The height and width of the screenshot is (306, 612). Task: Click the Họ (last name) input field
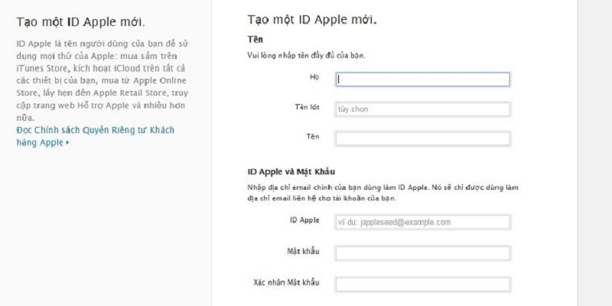pyautogui.click(x=423, y=80)
